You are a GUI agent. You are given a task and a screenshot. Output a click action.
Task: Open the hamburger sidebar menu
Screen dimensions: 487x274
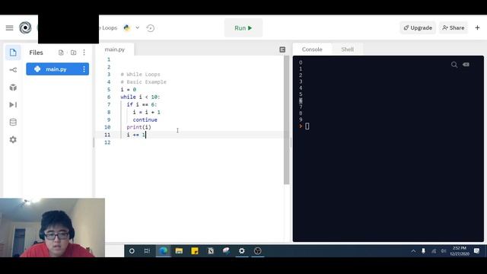click(10, 28)
